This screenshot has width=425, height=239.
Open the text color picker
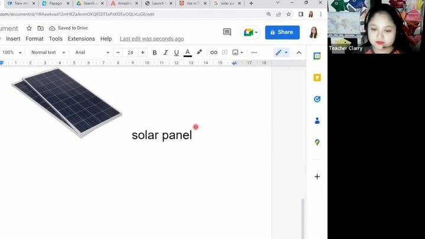click(x=188, y=53)
